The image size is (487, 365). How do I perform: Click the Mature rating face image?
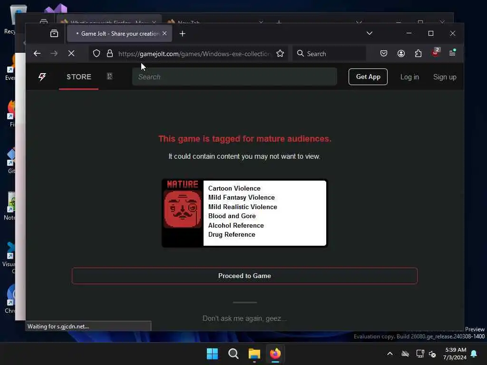(x=183, y=209)
